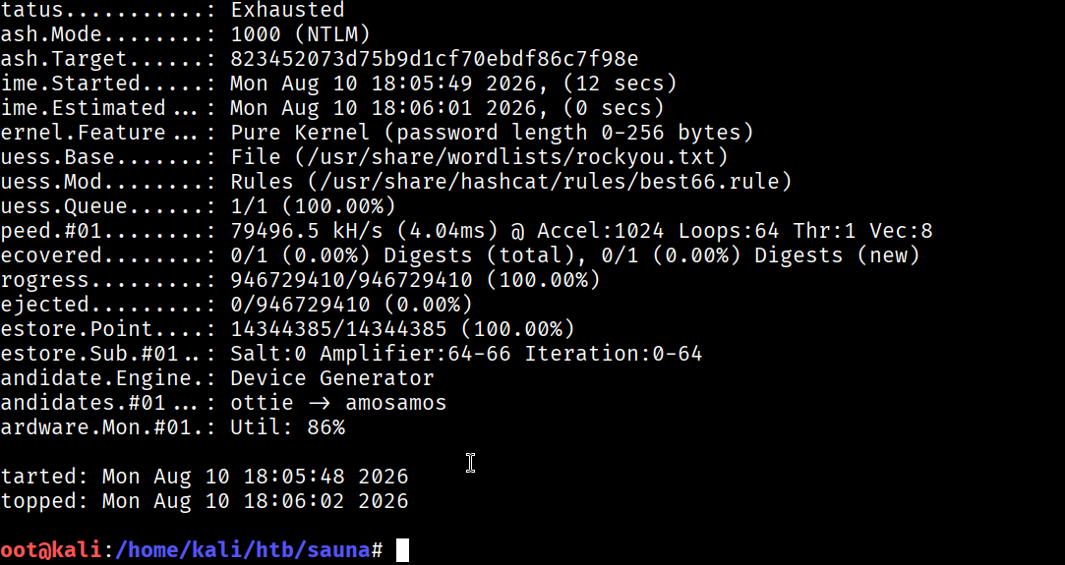The image size is (1065, 565).
Task: Click the Progress 946729410 value
Action: pyautogui.click(x=351, y=280)
